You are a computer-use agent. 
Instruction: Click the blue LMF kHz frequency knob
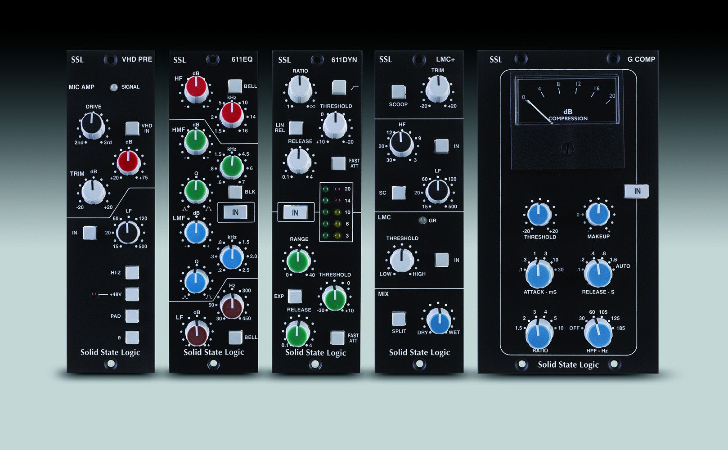(x=232, y=257)
